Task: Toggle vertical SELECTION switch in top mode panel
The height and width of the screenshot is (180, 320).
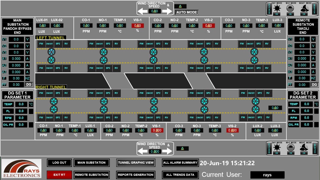Action: click(x=314, y=9)
